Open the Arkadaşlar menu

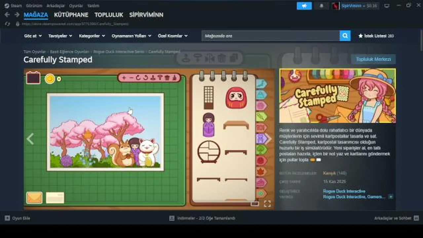pyautogui.click(x=56, y=6)
